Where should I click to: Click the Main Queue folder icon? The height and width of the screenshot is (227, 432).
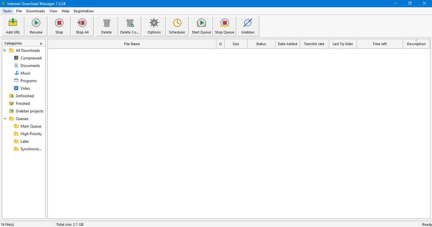tap(16, 126)
